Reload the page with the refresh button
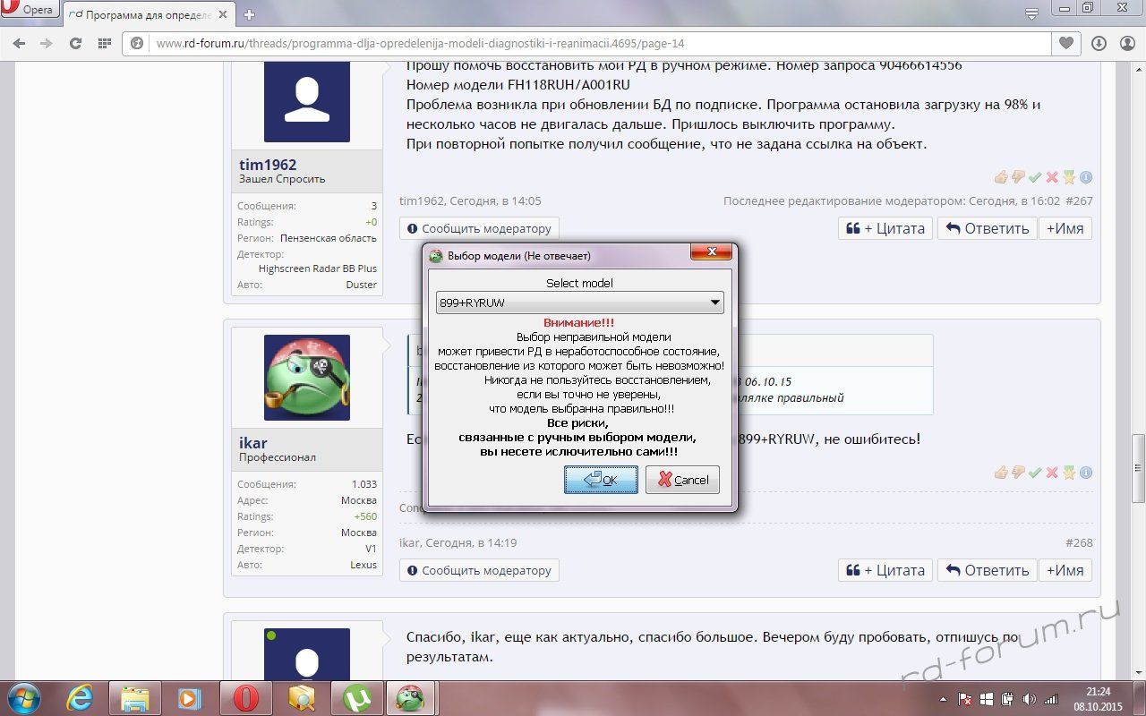The width and height of the screenshot is (1146, 716). pos(75,43)
